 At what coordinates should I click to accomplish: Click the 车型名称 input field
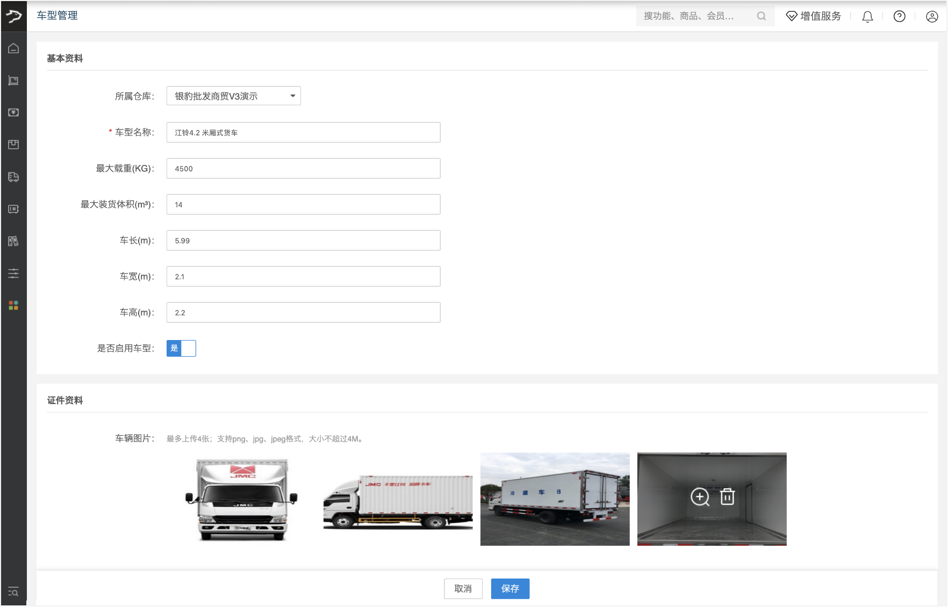pos(303,133)
